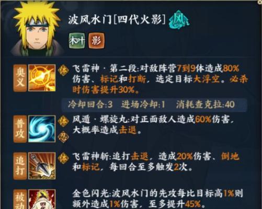
Task: Open the 飞雷神斩 kunai skill icon
Action: 42,166
